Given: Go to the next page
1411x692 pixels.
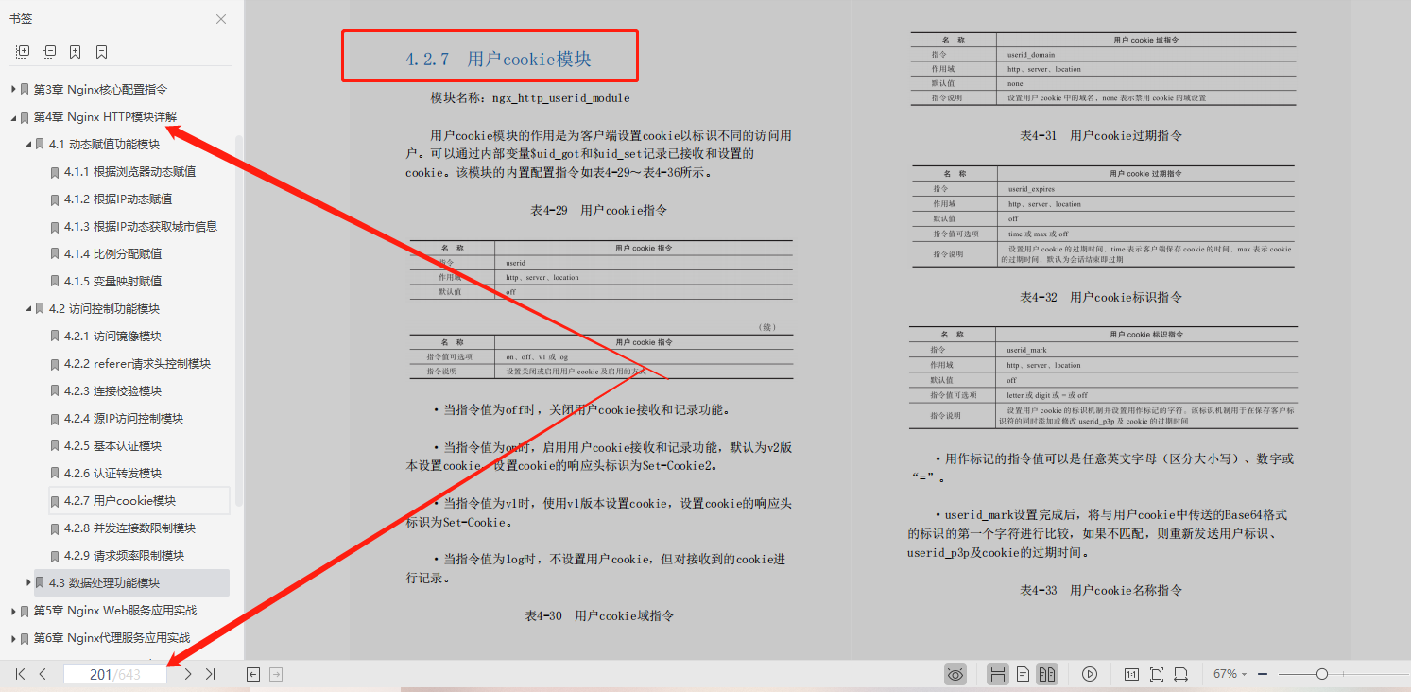Looking at the screenshot, I should click(x=188, y=674).
